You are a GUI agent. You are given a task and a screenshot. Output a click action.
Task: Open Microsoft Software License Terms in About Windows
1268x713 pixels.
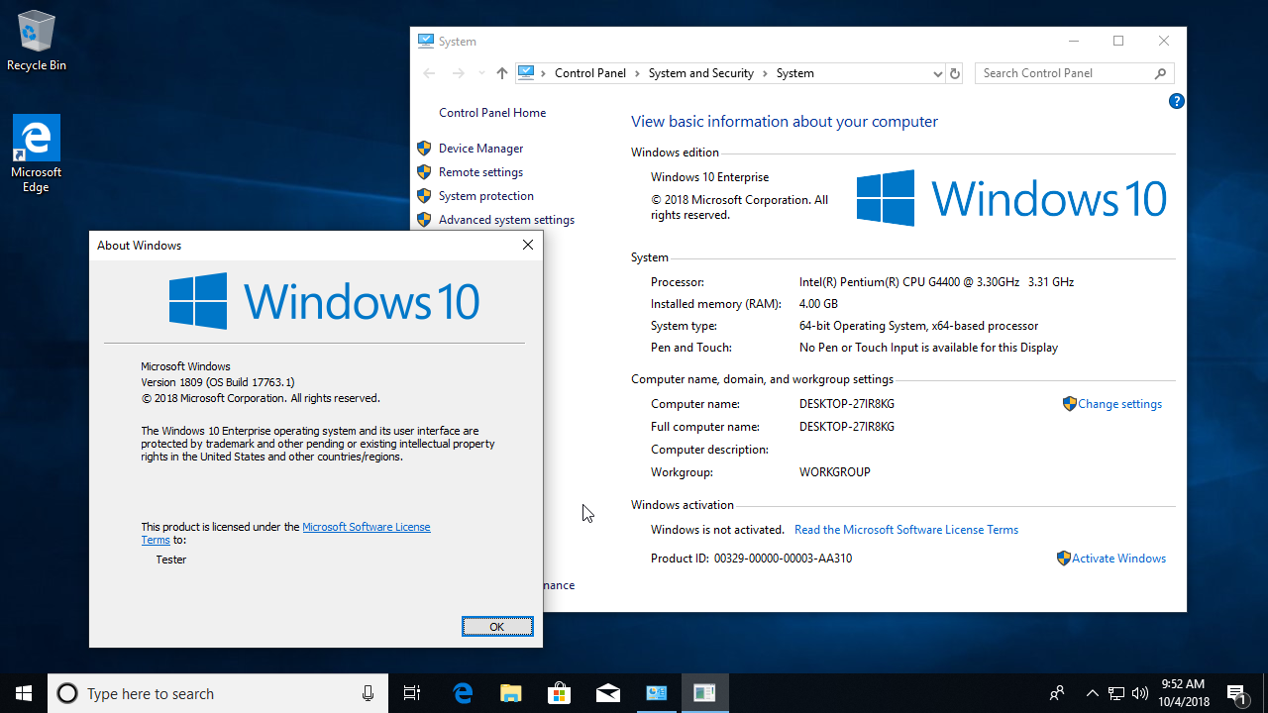pos(366,527)
